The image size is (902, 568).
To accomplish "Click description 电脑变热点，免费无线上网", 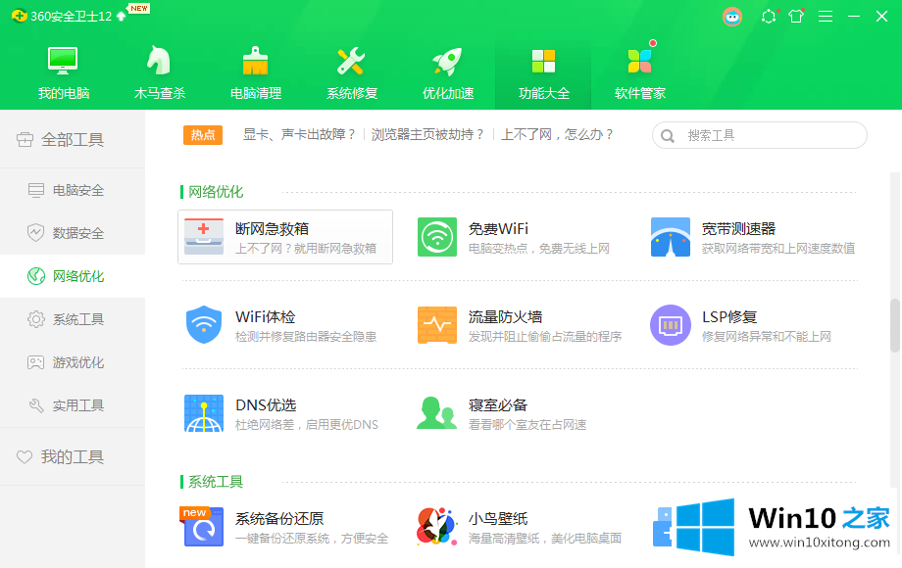I will [x=539, y=249].
